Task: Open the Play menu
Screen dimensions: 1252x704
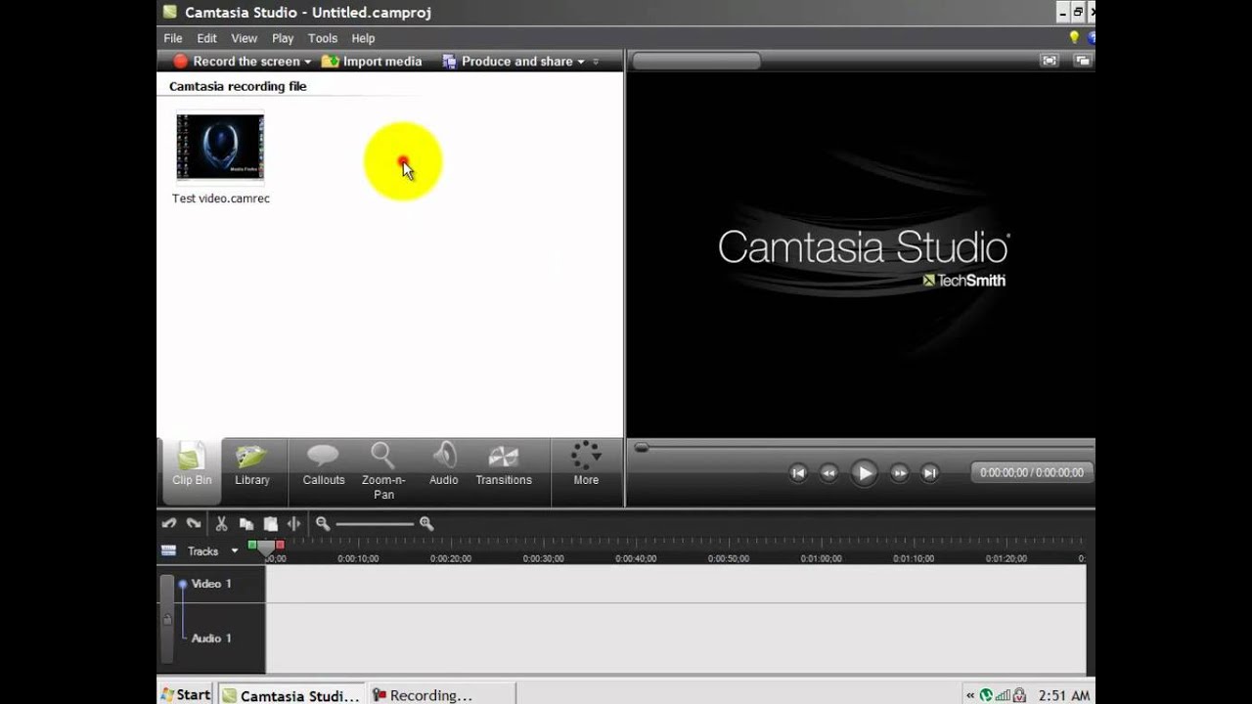Action: [283, 38]
